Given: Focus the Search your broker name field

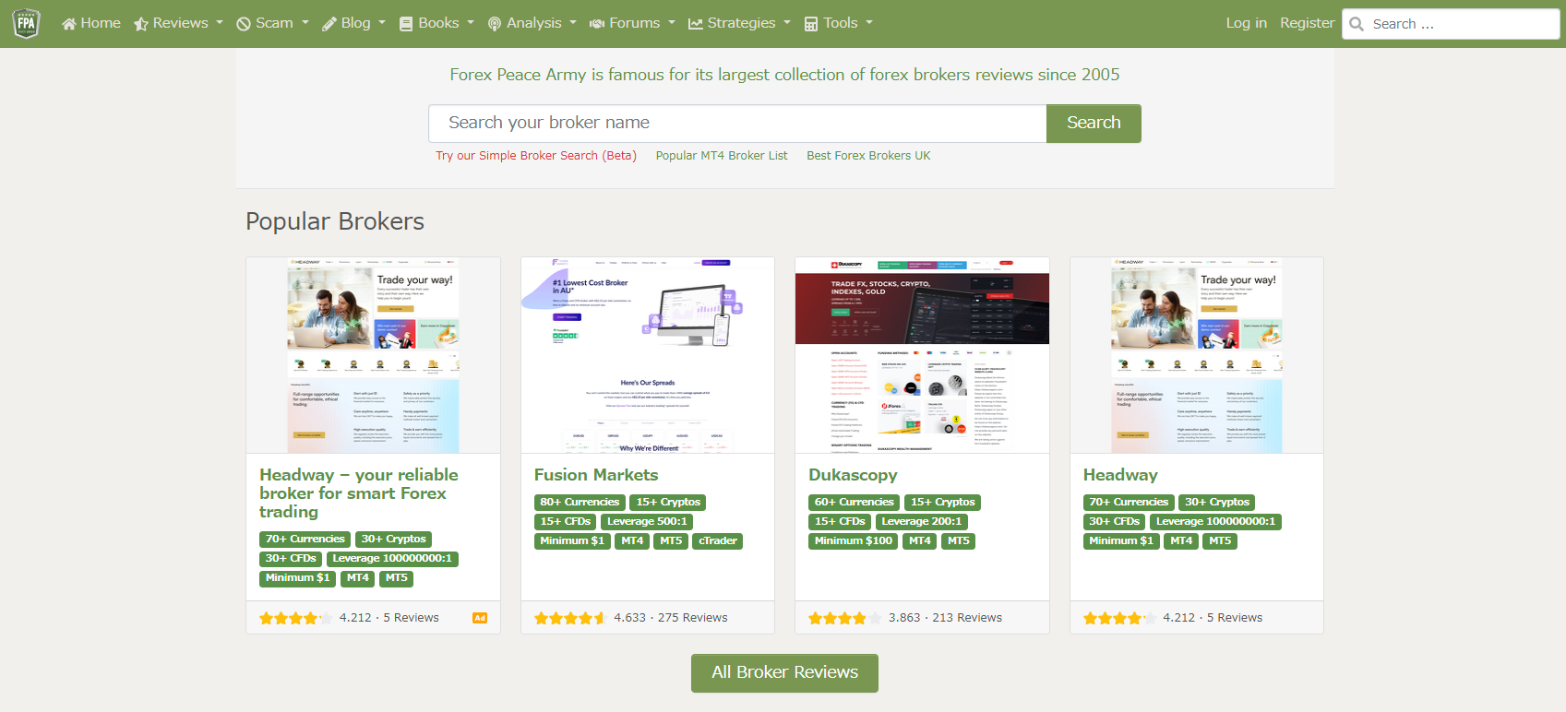Looking at the screenshot, I should tap(736, 124).
